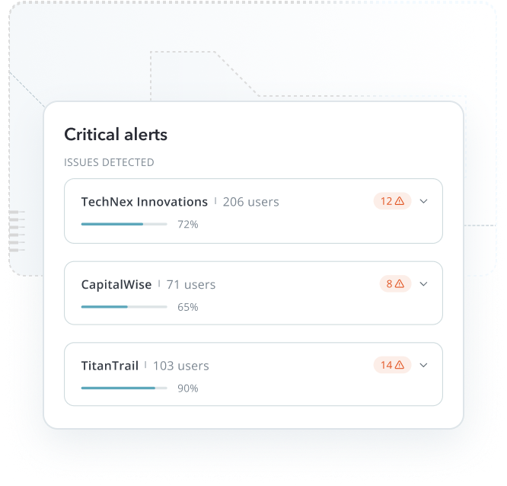Image resolution: width=507 pixels, height=486 pixels.
Task: Click the ISSUES DETECTED section label
Action: [x=109, y=162]
